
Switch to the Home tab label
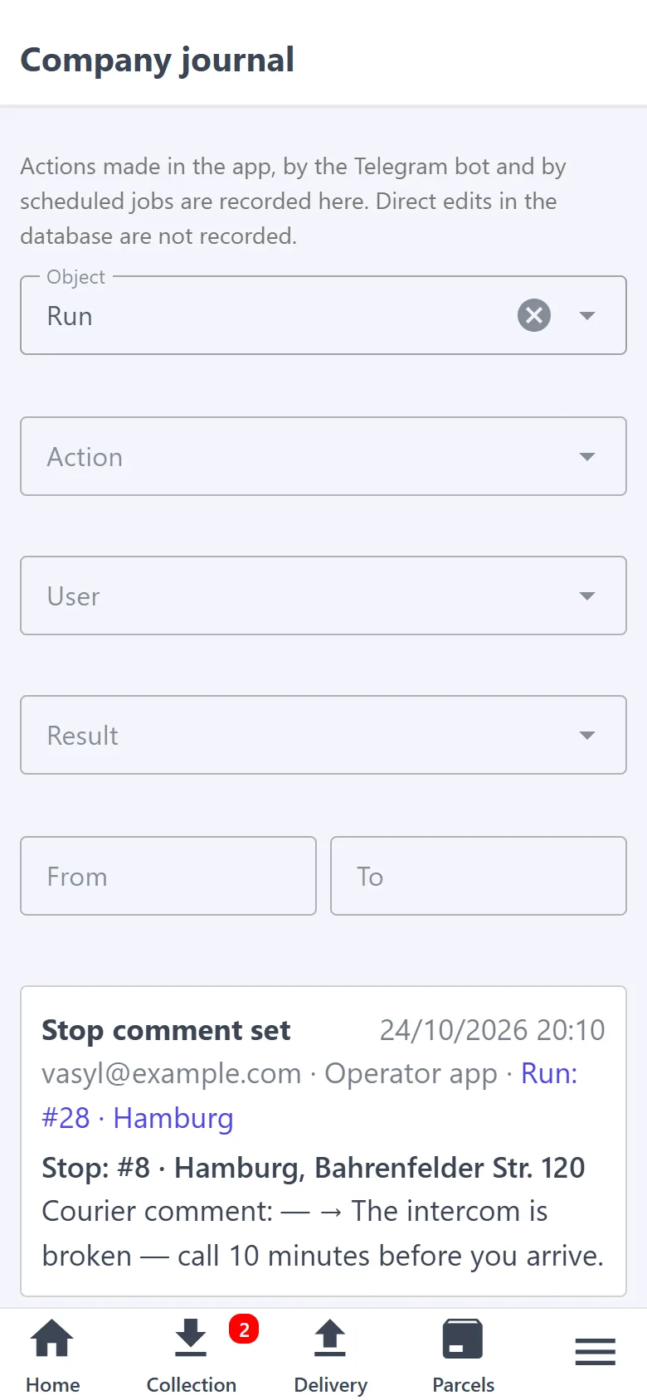tap(53, 1384)
